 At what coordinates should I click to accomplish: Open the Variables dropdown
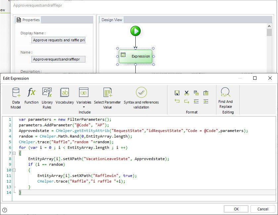tap(84, 98)
